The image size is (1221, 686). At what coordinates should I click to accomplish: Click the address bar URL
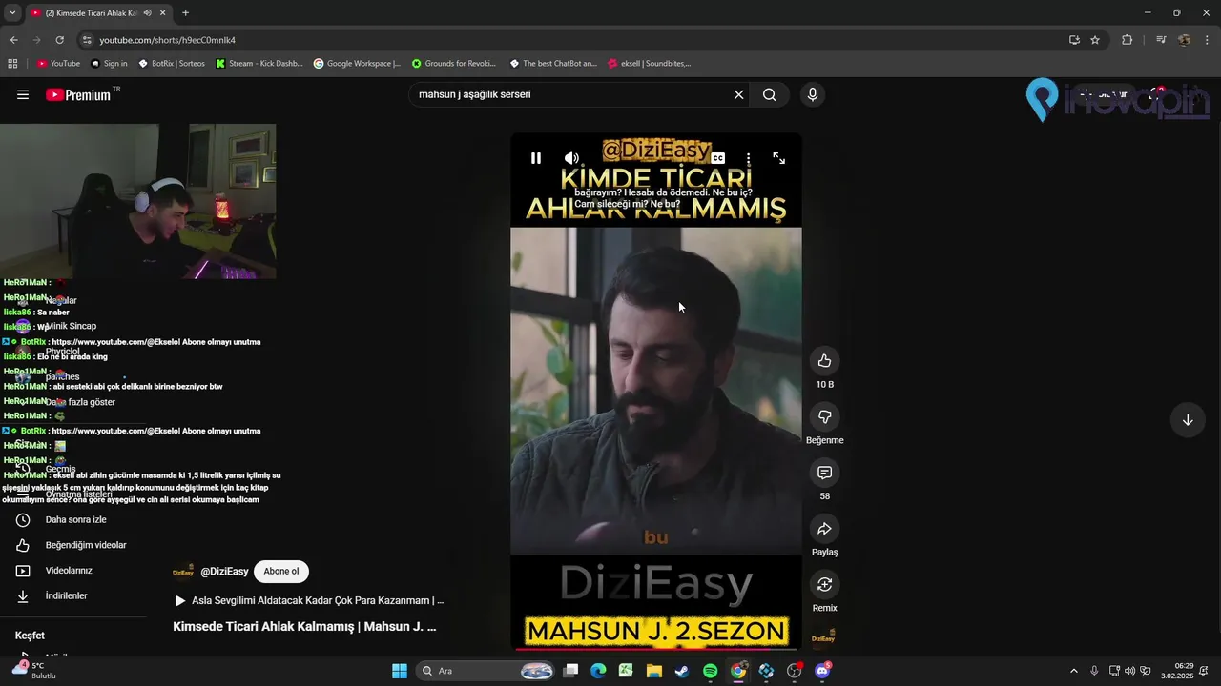167,40
